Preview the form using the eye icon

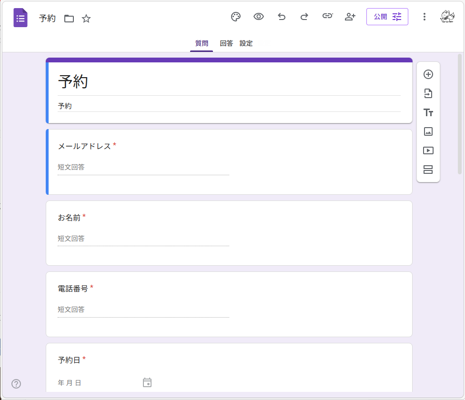(258, 16)
